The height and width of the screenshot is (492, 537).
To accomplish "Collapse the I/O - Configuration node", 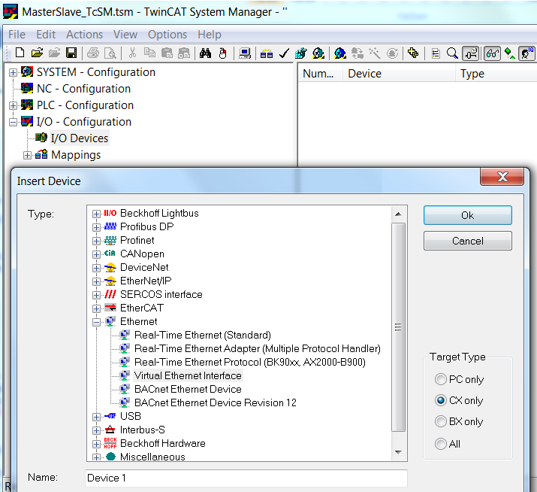I will click(x=13, y=122).
